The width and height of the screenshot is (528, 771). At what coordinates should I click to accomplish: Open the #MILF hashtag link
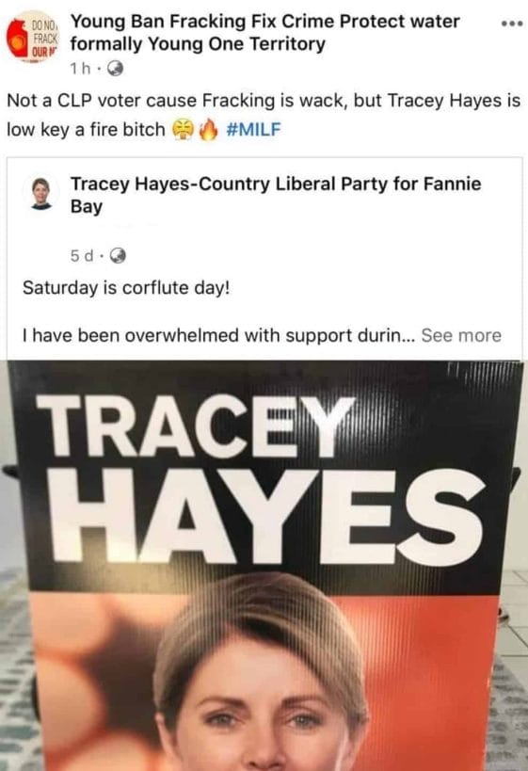pyautogui.click(x=252, y=129)
